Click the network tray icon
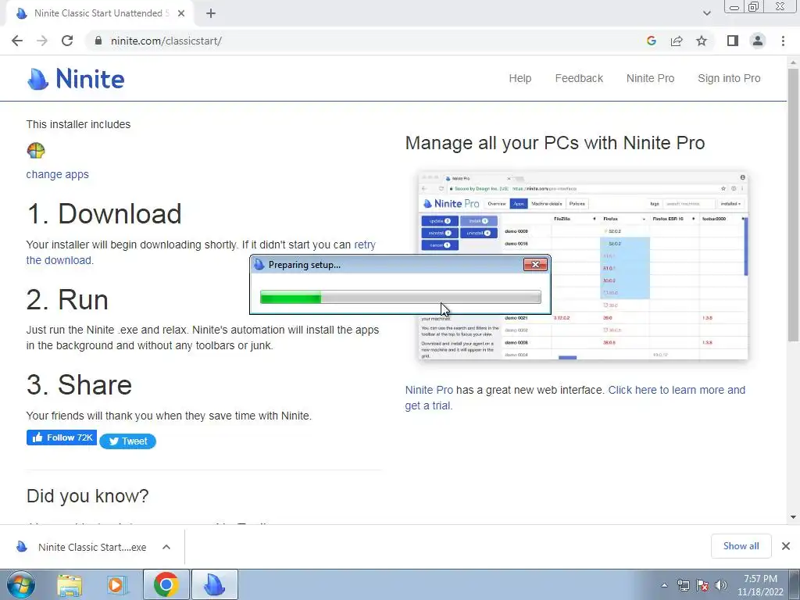 [683, 586]
